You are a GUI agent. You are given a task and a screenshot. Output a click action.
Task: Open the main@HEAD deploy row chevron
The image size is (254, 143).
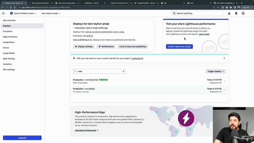pos(225,90)
